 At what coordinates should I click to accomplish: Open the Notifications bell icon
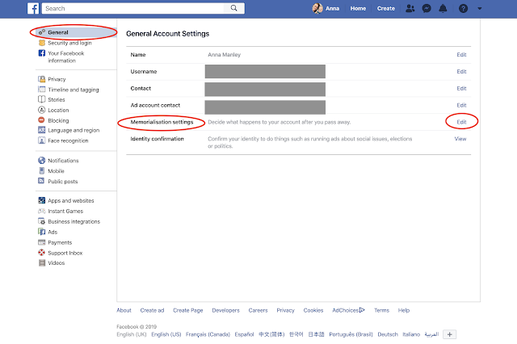443,8
